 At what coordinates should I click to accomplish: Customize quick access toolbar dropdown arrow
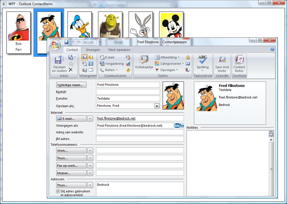(x=100, y=43)
